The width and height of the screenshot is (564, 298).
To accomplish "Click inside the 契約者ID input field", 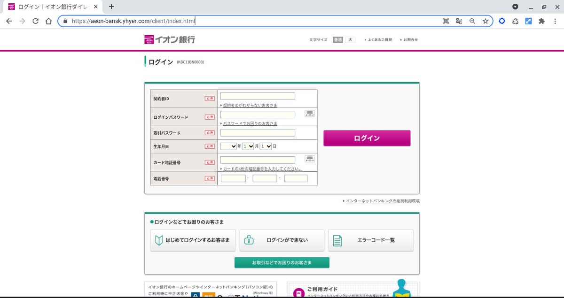I will point(258,96).
